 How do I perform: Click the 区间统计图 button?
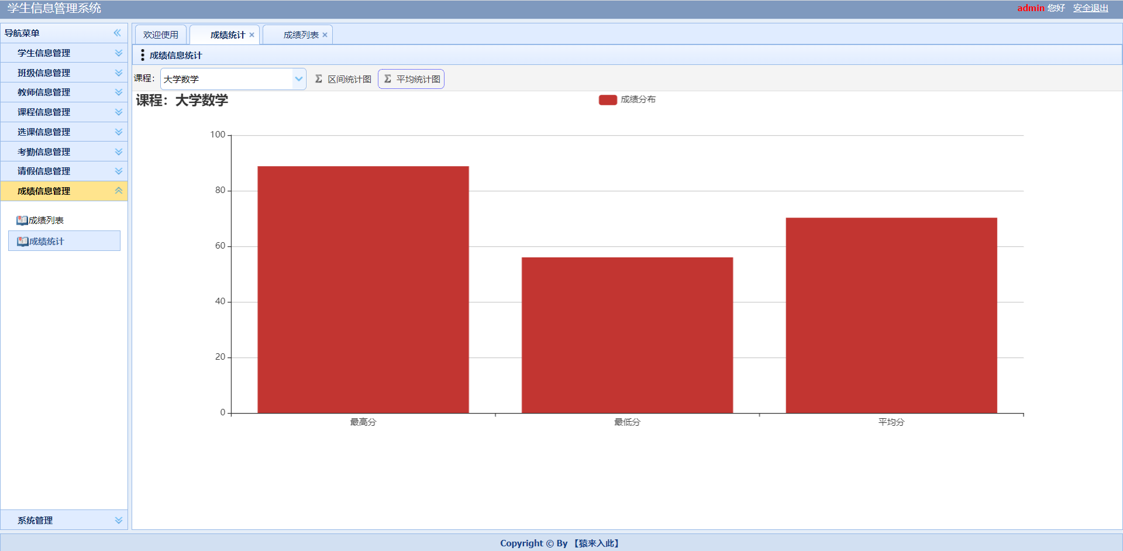343,79
